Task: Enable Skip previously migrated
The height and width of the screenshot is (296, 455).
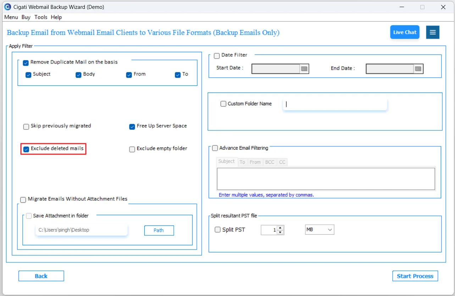Action: tap(26, 127)
